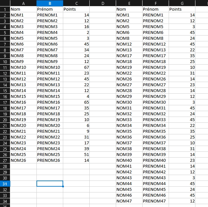The height and width of the screenshot is (207, 208).
Task: Select the column G header
Action: (x=182, y=3)
